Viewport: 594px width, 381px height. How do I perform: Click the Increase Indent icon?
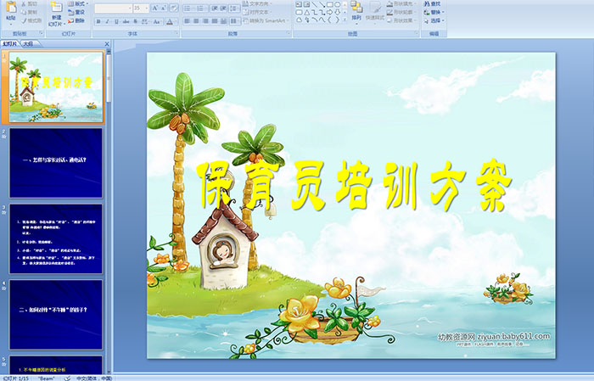click(x=223, y=8)
